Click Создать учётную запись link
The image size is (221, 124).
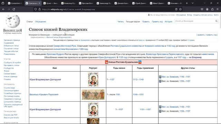203,15
